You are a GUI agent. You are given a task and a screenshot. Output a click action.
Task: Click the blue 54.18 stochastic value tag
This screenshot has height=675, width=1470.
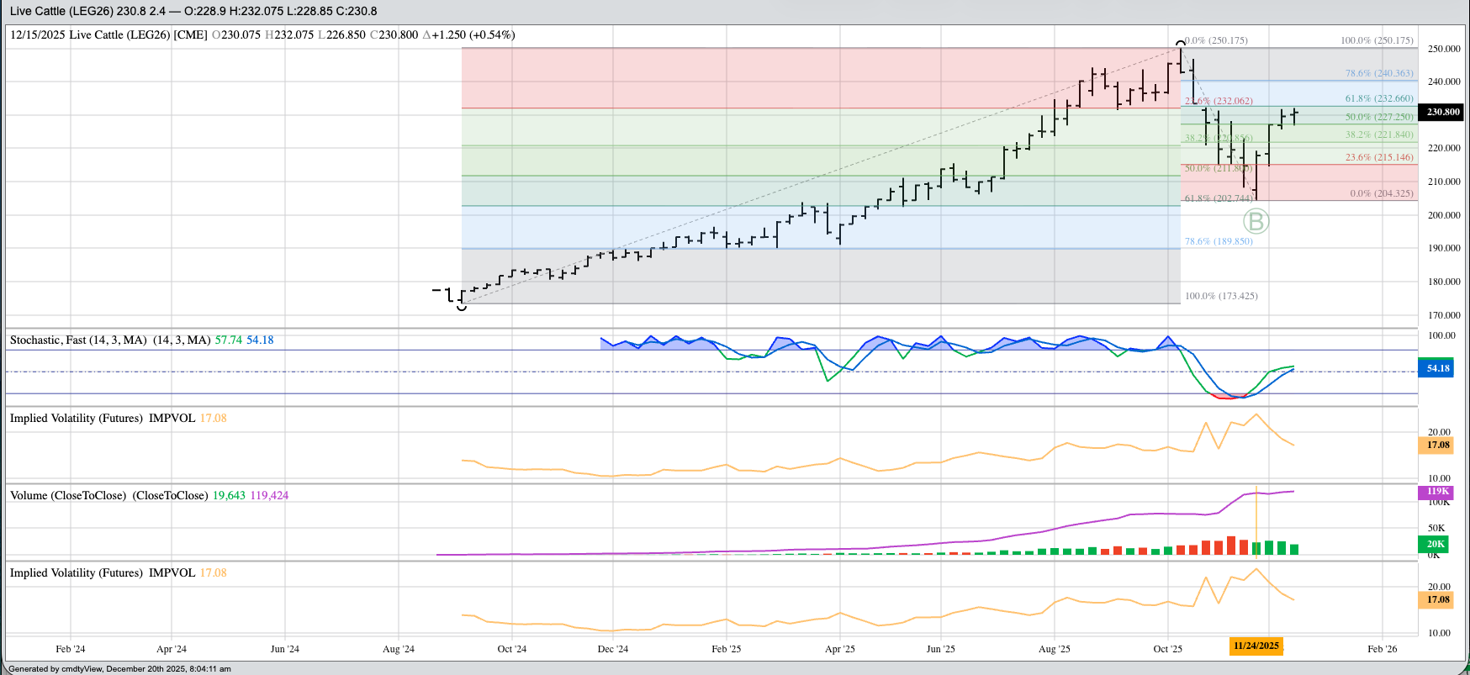pos(1437,368)
